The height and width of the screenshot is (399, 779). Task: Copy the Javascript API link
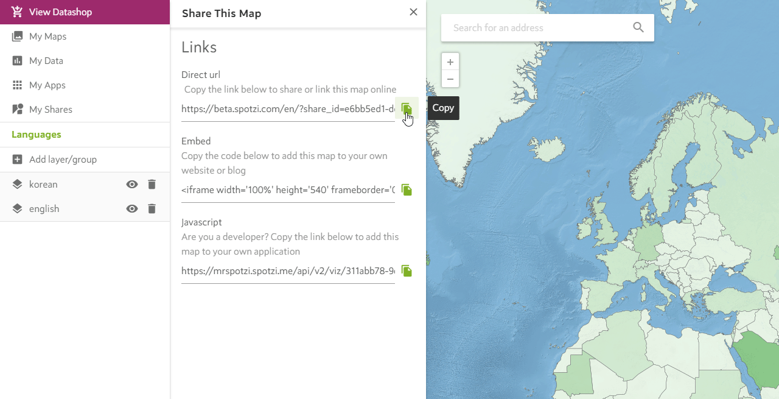pos(407,271)
